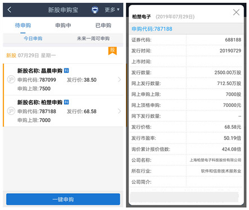Click the blue badge next to 晶晨申购

[66, 71]
